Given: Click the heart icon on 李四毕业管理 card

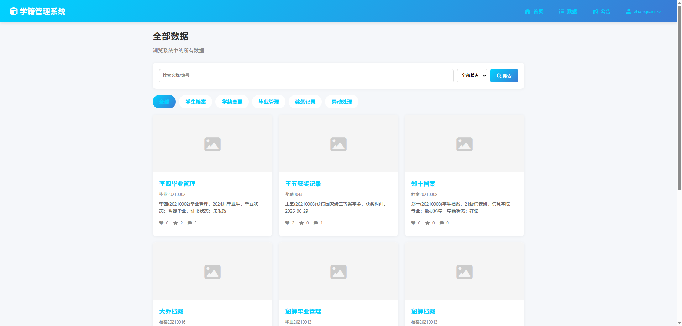Looking at the screenshot, I should pos(161,223).
